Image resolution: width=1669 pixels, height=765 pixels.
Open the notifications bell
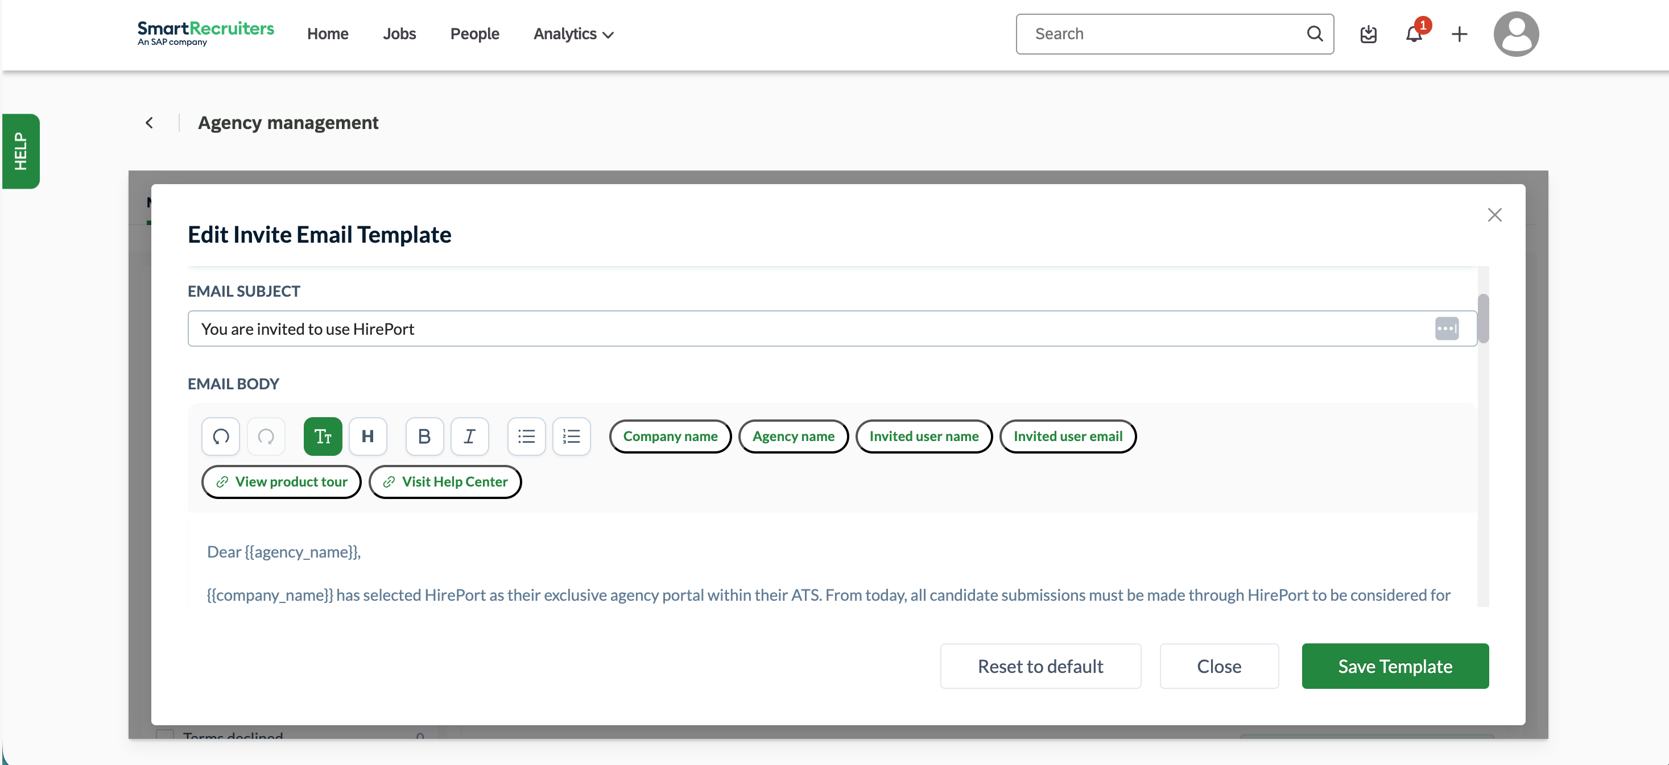pos(1414,34)
